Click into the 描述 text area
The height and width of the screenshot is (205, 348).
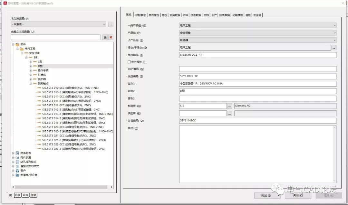point(256,154)
